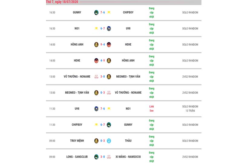Click the MEOMEO - TỊNH VĂN name in the 0-3 row
242x163 pixels.
coord(77,93)
